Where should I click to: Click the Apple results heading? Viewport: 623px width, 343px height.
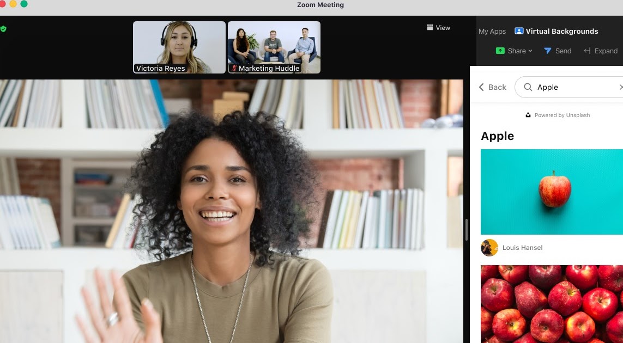[498, 136]
